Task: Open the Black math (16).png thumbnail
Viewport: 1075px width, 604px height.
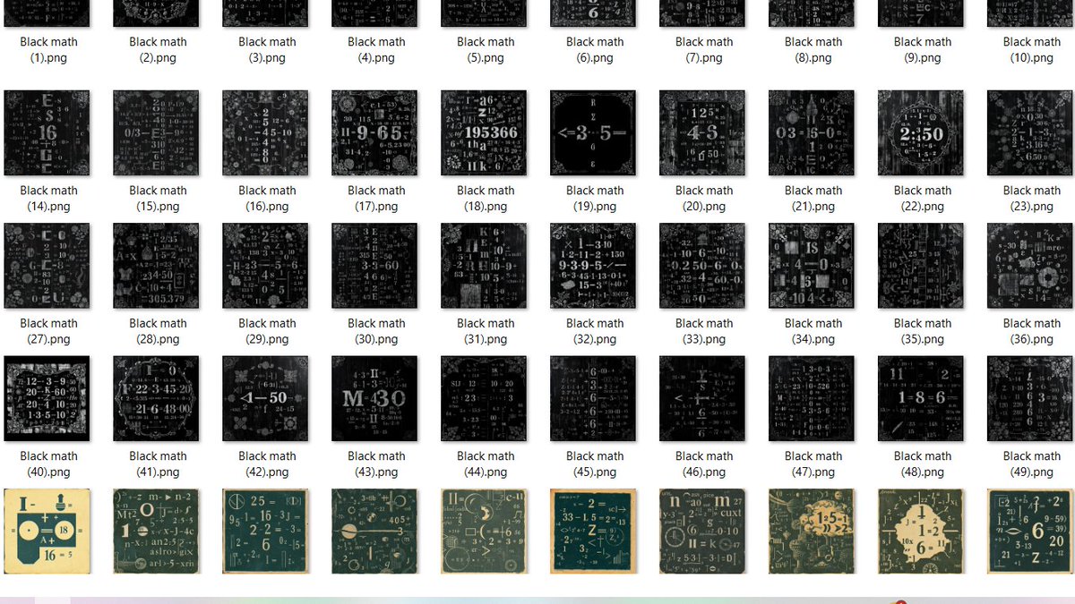Action: (x=266, y=132)
